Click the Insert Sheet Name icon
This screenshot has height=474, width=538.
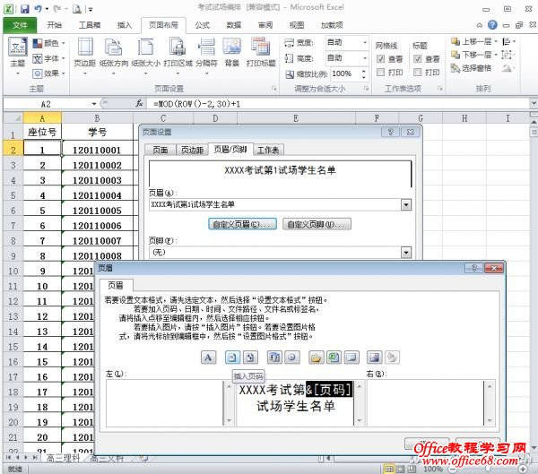point(351,358)
